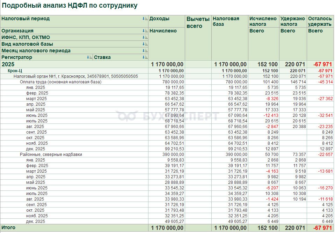The width and height of the screenshot is (335, 233).
Task: Click the withheld value 19 036
Action: [x=299, y=99]
